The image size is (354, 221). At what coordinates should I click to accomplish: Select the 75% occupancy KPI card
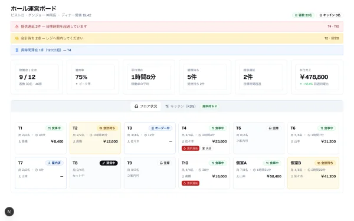click(x=93, y=77)
